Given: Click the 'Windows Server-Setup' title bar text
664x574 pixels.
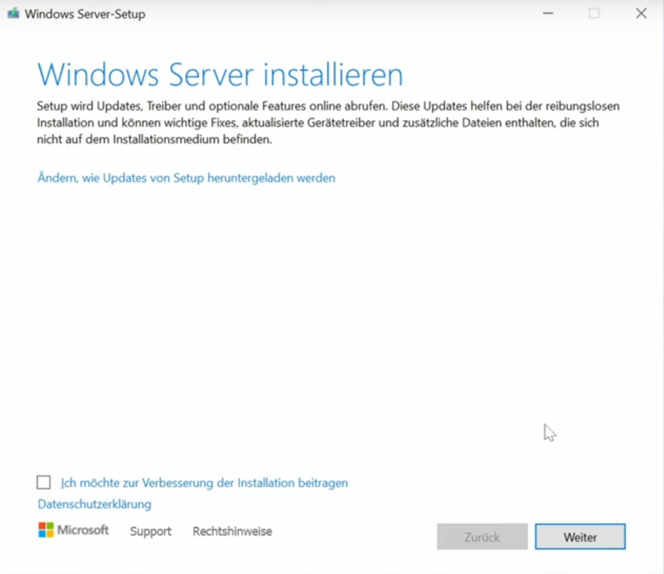Looking at the screenshot, I should (85, 14).
